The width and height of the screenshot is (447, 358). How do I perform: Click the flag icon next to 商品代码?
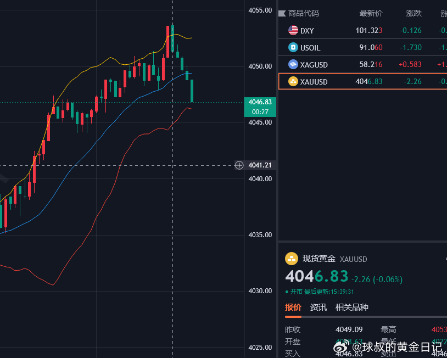coord(282,13)
